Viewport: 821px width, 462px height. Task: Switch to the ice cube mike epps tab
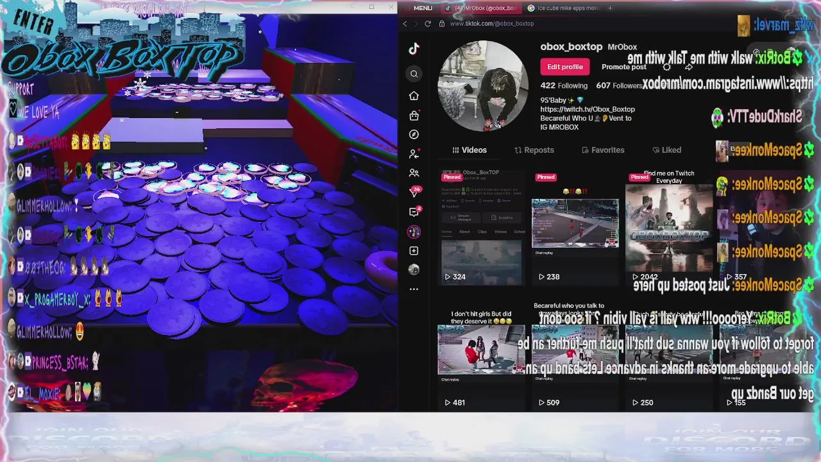coord(563,8)
